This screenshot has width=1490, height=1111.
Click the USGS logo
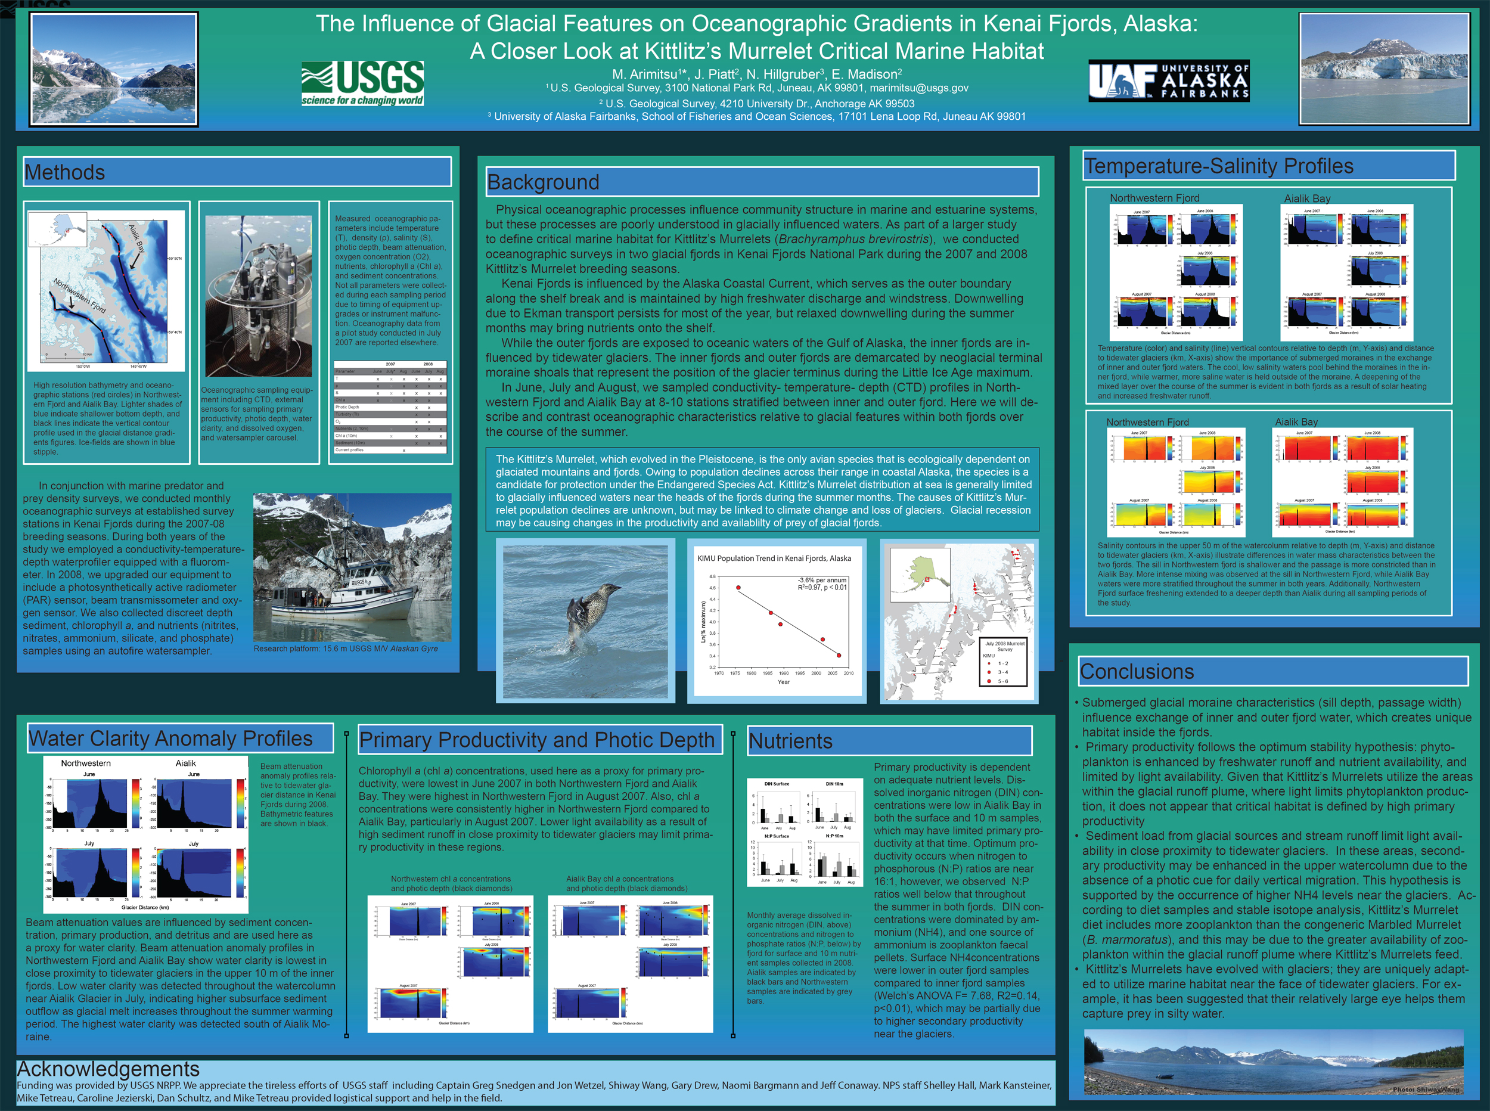click(x=362, y=83)
